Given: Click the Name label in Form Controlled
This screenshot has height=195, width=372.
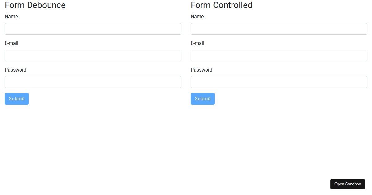Looking at the screenshot, I should click(197, 17).
